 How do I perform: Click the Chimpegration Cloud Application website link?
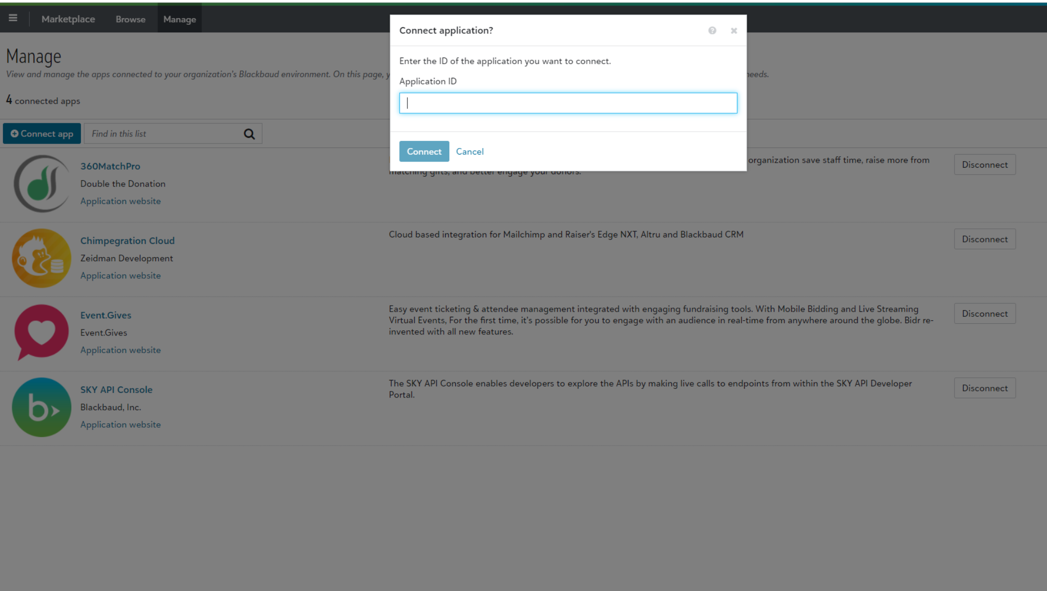pos(120,276)
